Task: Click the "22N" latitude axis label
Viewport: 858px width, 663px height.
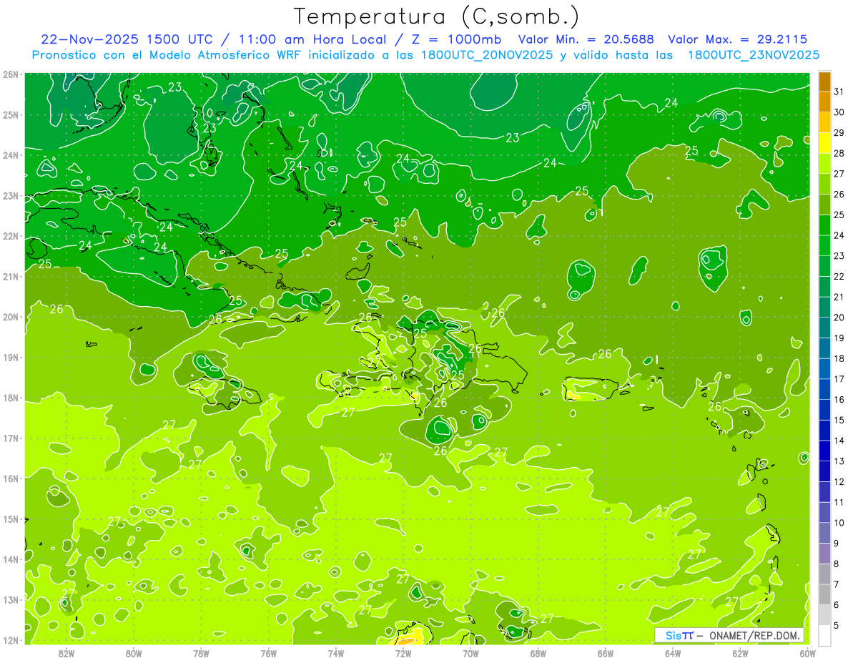Action: pos(11,236)
